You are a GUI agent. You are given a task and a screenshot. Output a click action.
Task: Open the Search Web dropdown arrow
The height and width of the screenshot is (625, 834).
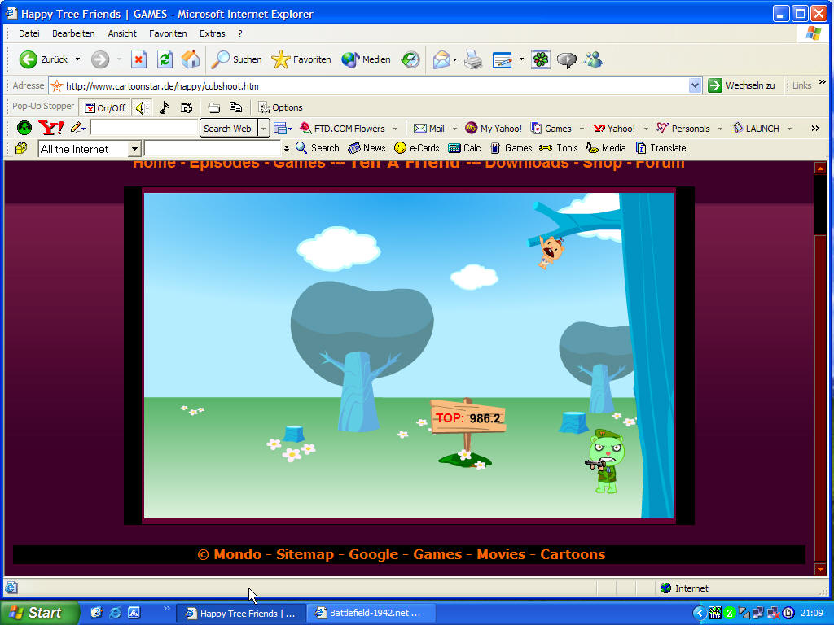coord(263,128)
